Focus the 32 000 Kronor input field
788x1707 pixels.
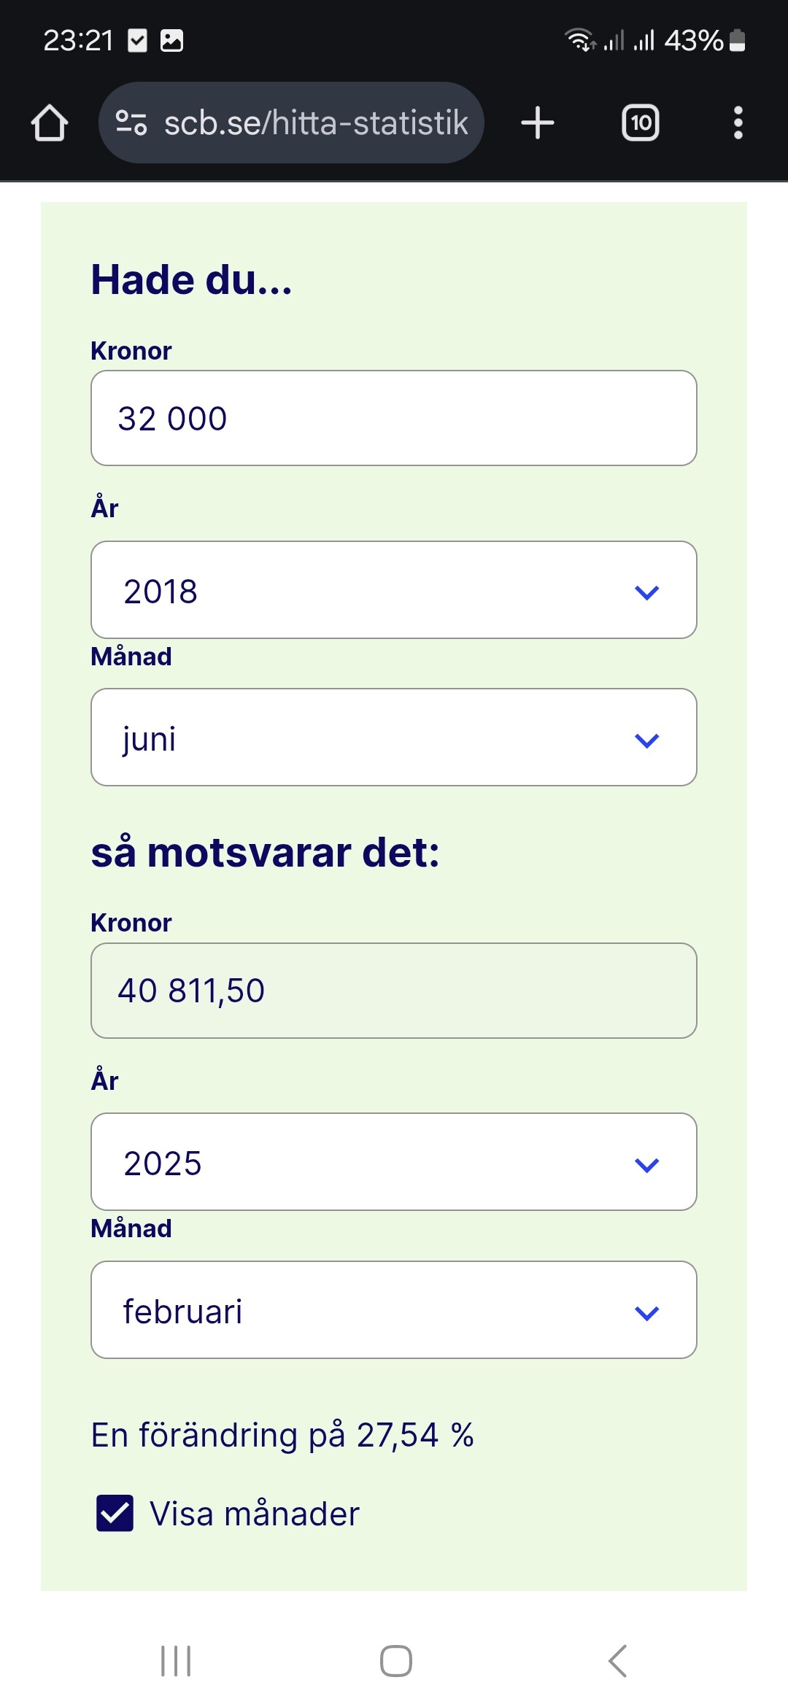tap(394, 419)
